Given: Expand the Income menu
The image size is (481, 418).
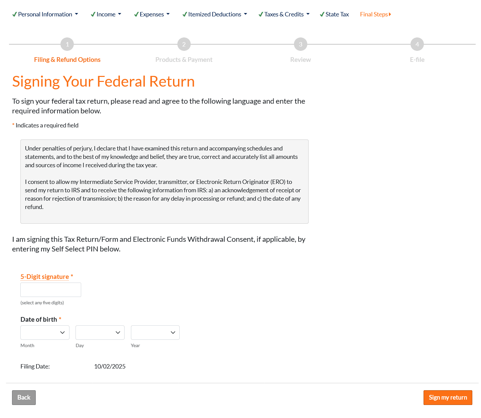Looking at the screenshot, I should pyautogui.click(x=106, y=14).
